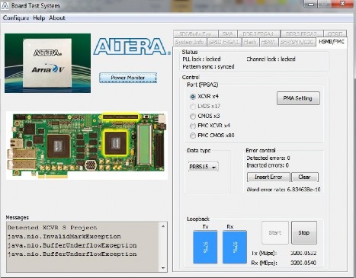Switch to the DDR3 FPGA2 tab
This screenshot has width=356, height=278.
pyautogui.click(x=302, y=34)
